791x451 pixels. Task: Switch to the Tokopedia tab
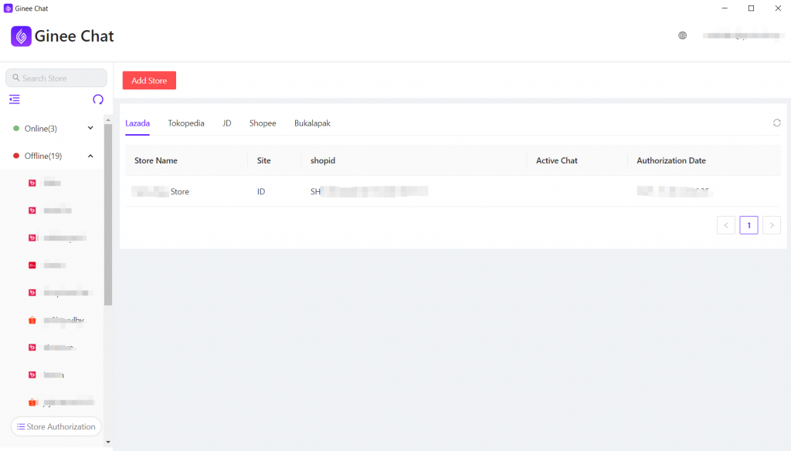(x=186, y=123)
